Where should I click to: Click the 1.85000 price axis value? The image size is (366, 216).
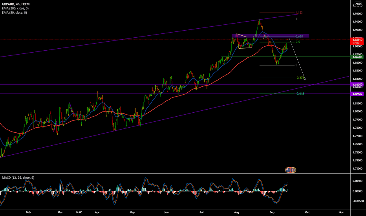(x=357, y=71)
